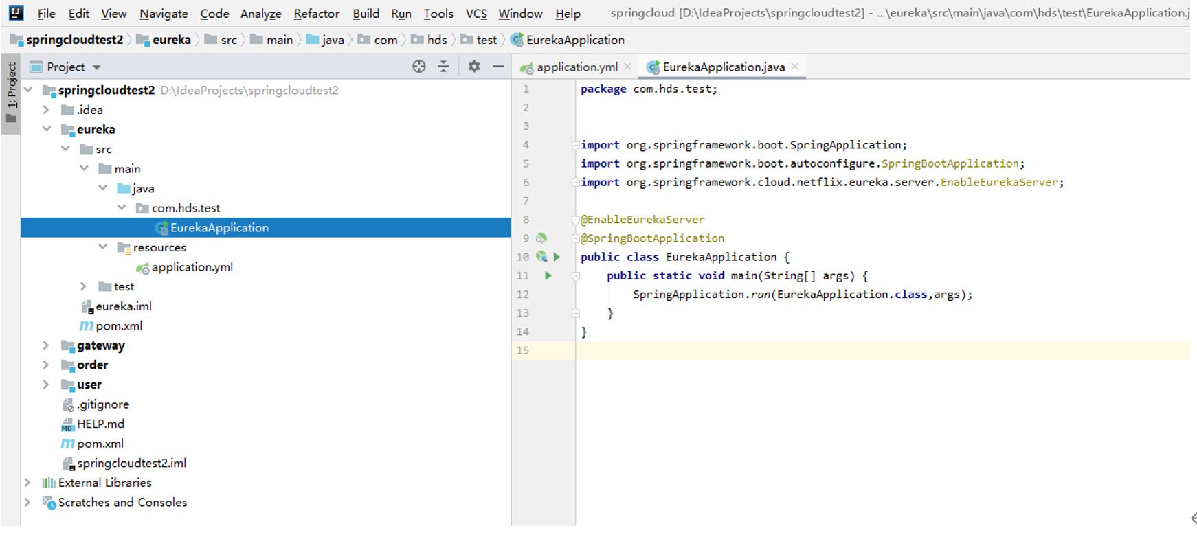Open the Project view dropdown arrow
This screenshot has width=1197, height=537.
coord(97,67)
